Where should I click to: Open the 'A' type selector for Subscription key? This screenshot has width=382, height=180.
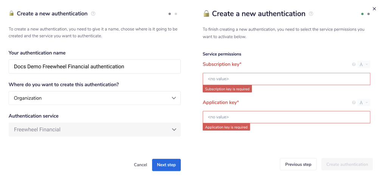click(363, 65)
